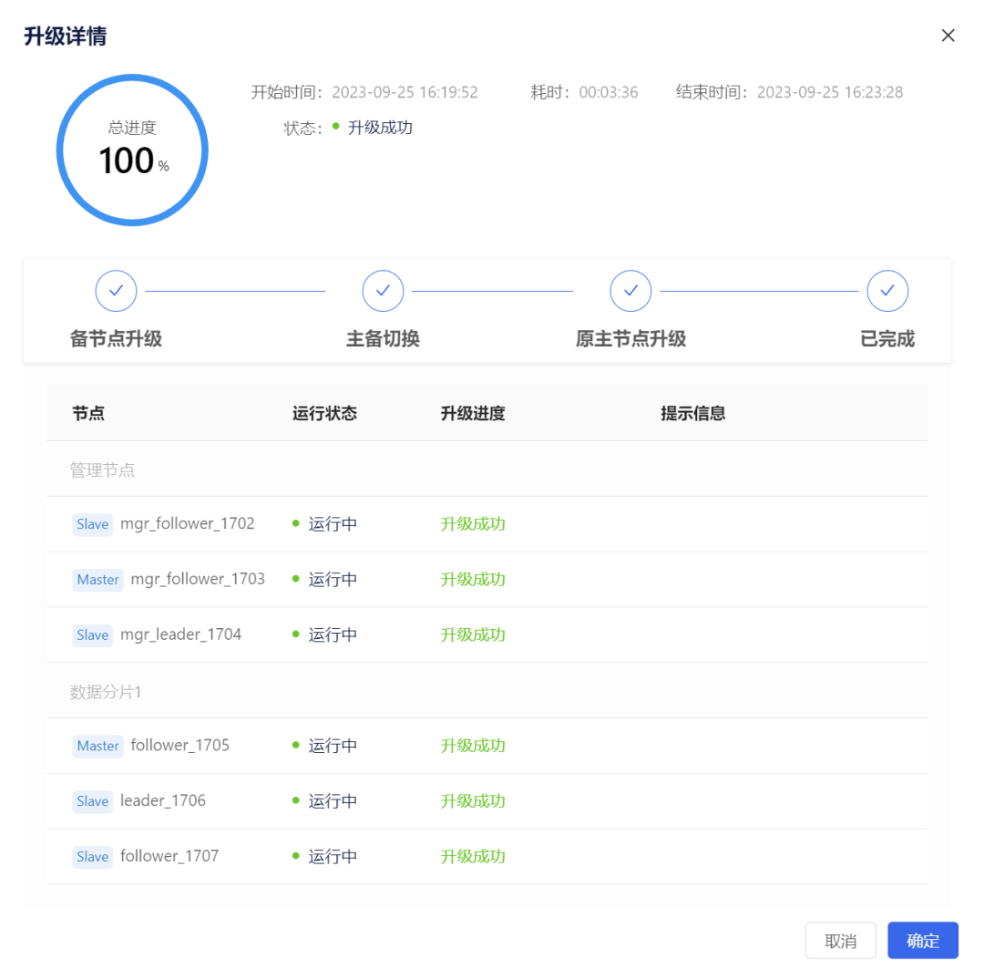The width and height of the screenshot is (984, 980).
Task: Click 升级成功 in the mgr_follower_1703 row
Action: (x=473, y=580)
